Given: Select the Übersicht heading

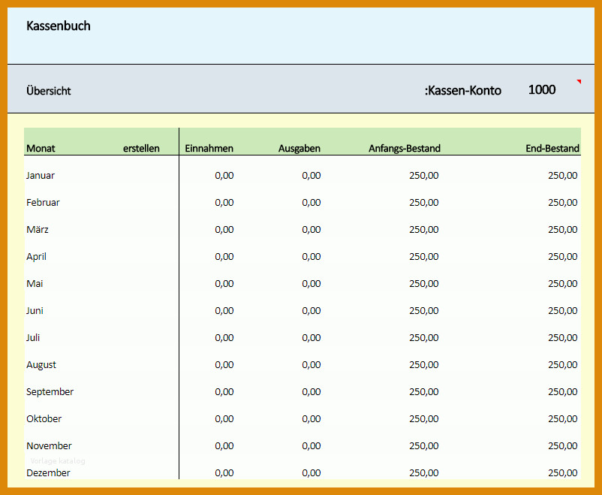Looking at the screenshot, I should [x=49, y=91].
